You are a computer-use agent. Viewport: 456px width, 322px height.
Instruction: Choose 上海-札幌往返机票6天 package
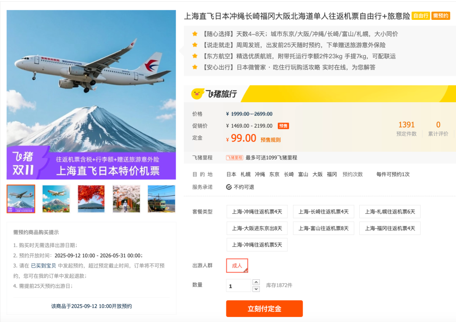tap(390, 212)
